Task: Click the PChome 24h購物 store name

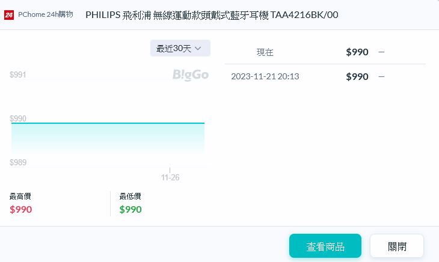Action: [x=46, y=14]
